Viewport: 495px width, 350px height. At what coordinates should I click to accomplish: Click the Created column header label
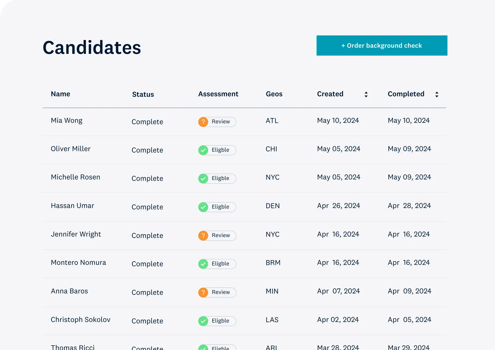pyautogui.click(x=330, y=94)
